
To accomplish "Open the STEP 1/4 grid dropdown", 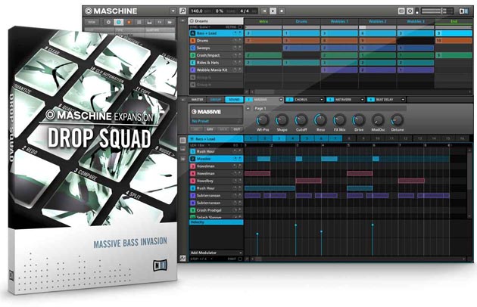I will pos(201,259).
